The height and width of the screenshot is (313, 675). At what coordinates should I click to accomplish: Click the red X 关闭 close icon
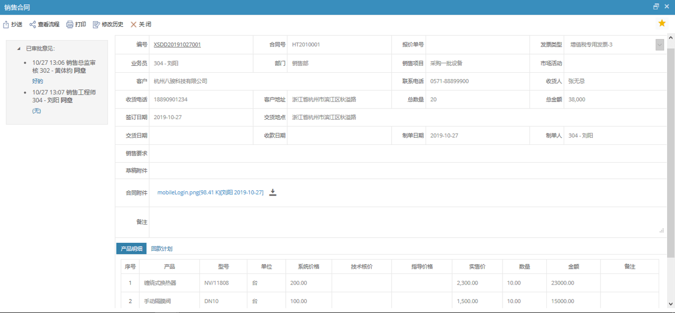tap(133, 24)
